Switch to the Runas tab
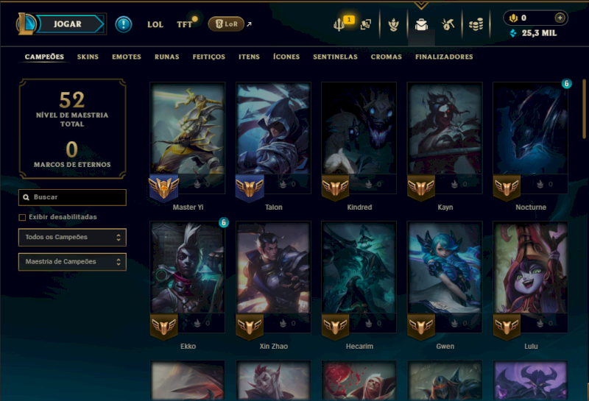The height and width of the screenshot is (401, 589). (167, 57)
